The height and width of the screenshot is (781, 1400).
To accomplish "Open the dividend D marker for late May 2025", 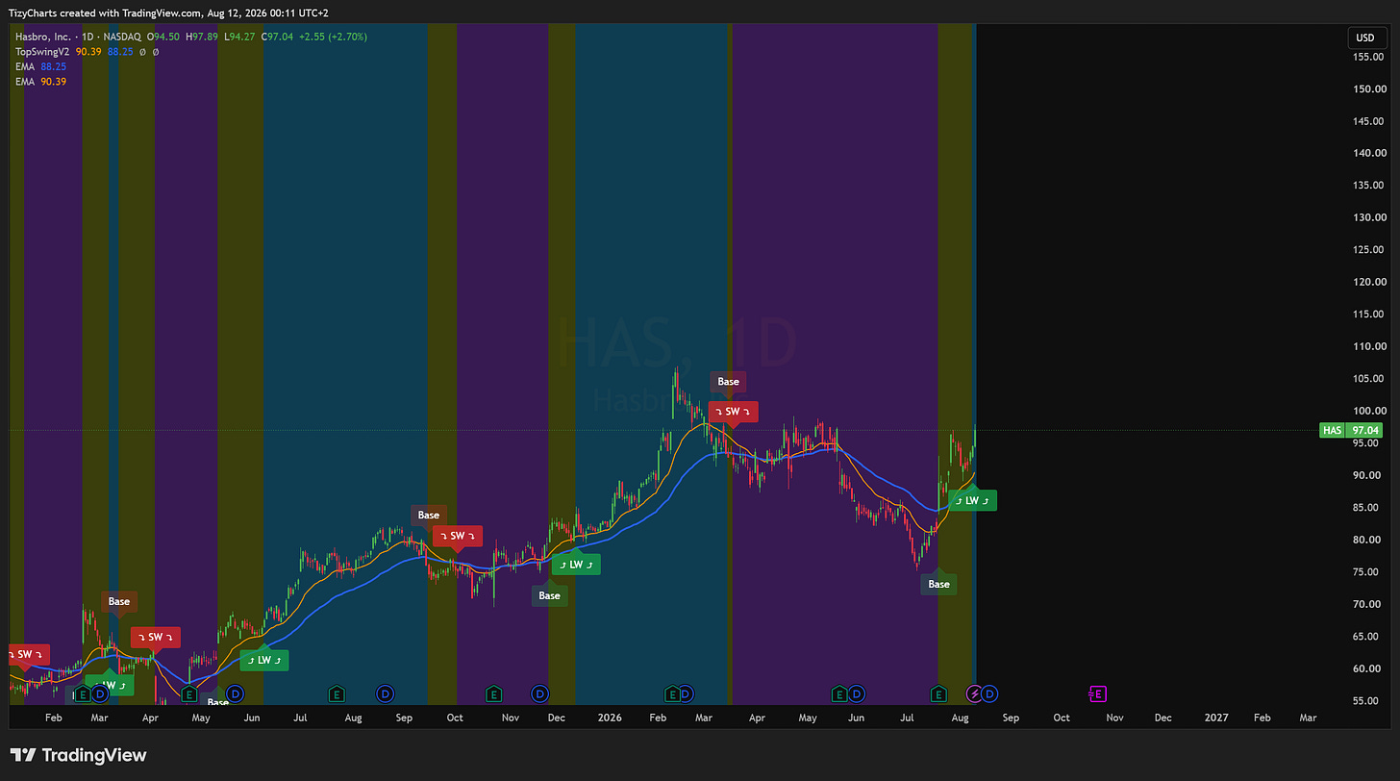I will (234, 693).
